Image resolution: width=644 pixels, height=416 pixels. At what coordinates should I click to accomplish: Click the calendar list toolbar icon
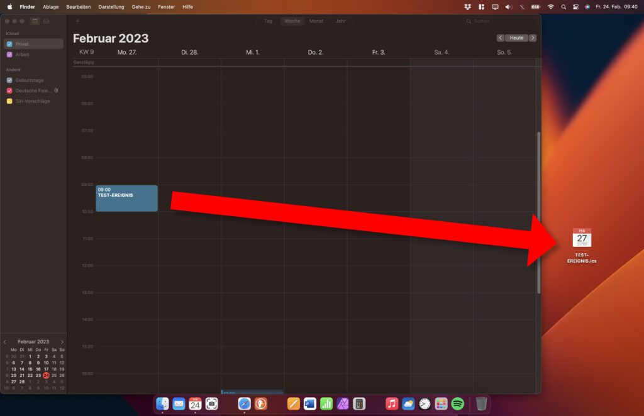coord(35,21)
